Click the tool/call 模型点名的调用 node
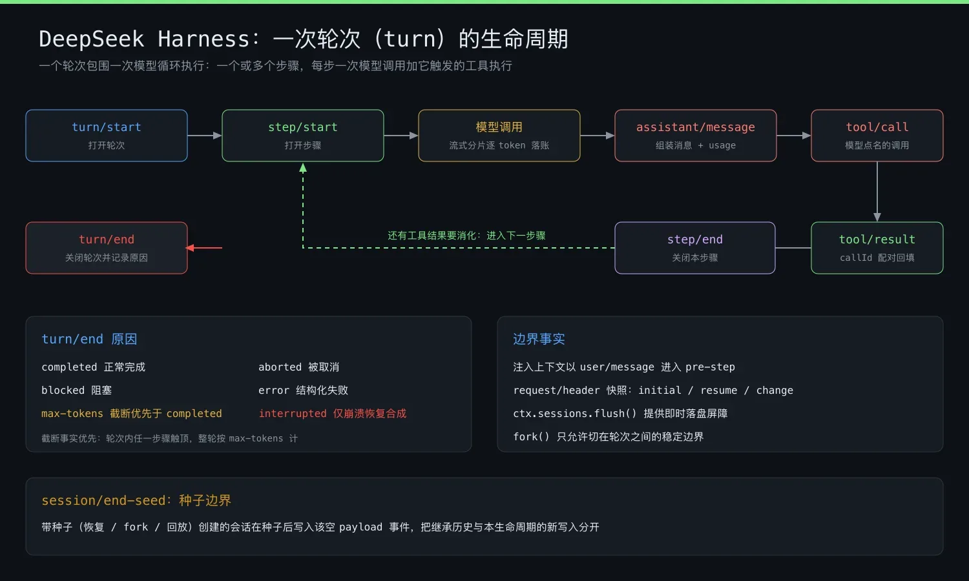 click(877, 136)
